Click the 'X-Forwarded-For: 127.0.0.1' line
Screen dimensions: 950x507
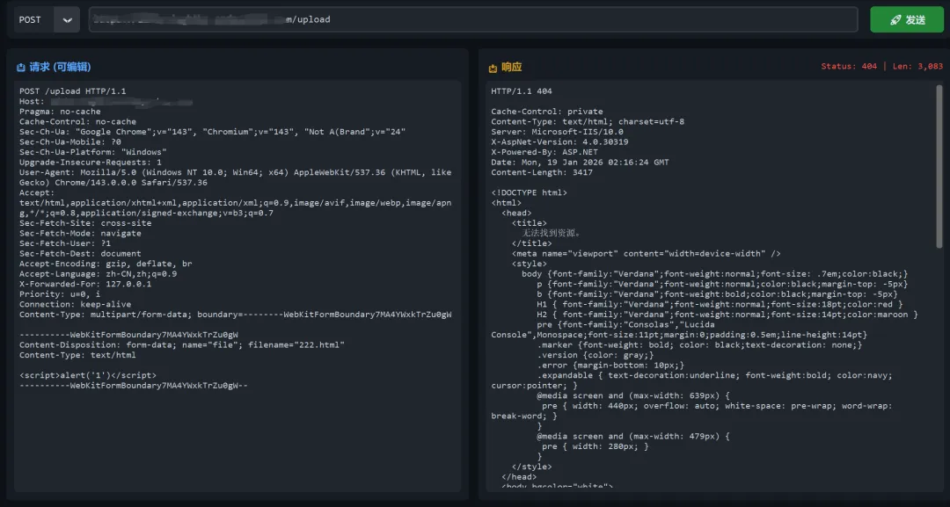[x=85, y=285]
